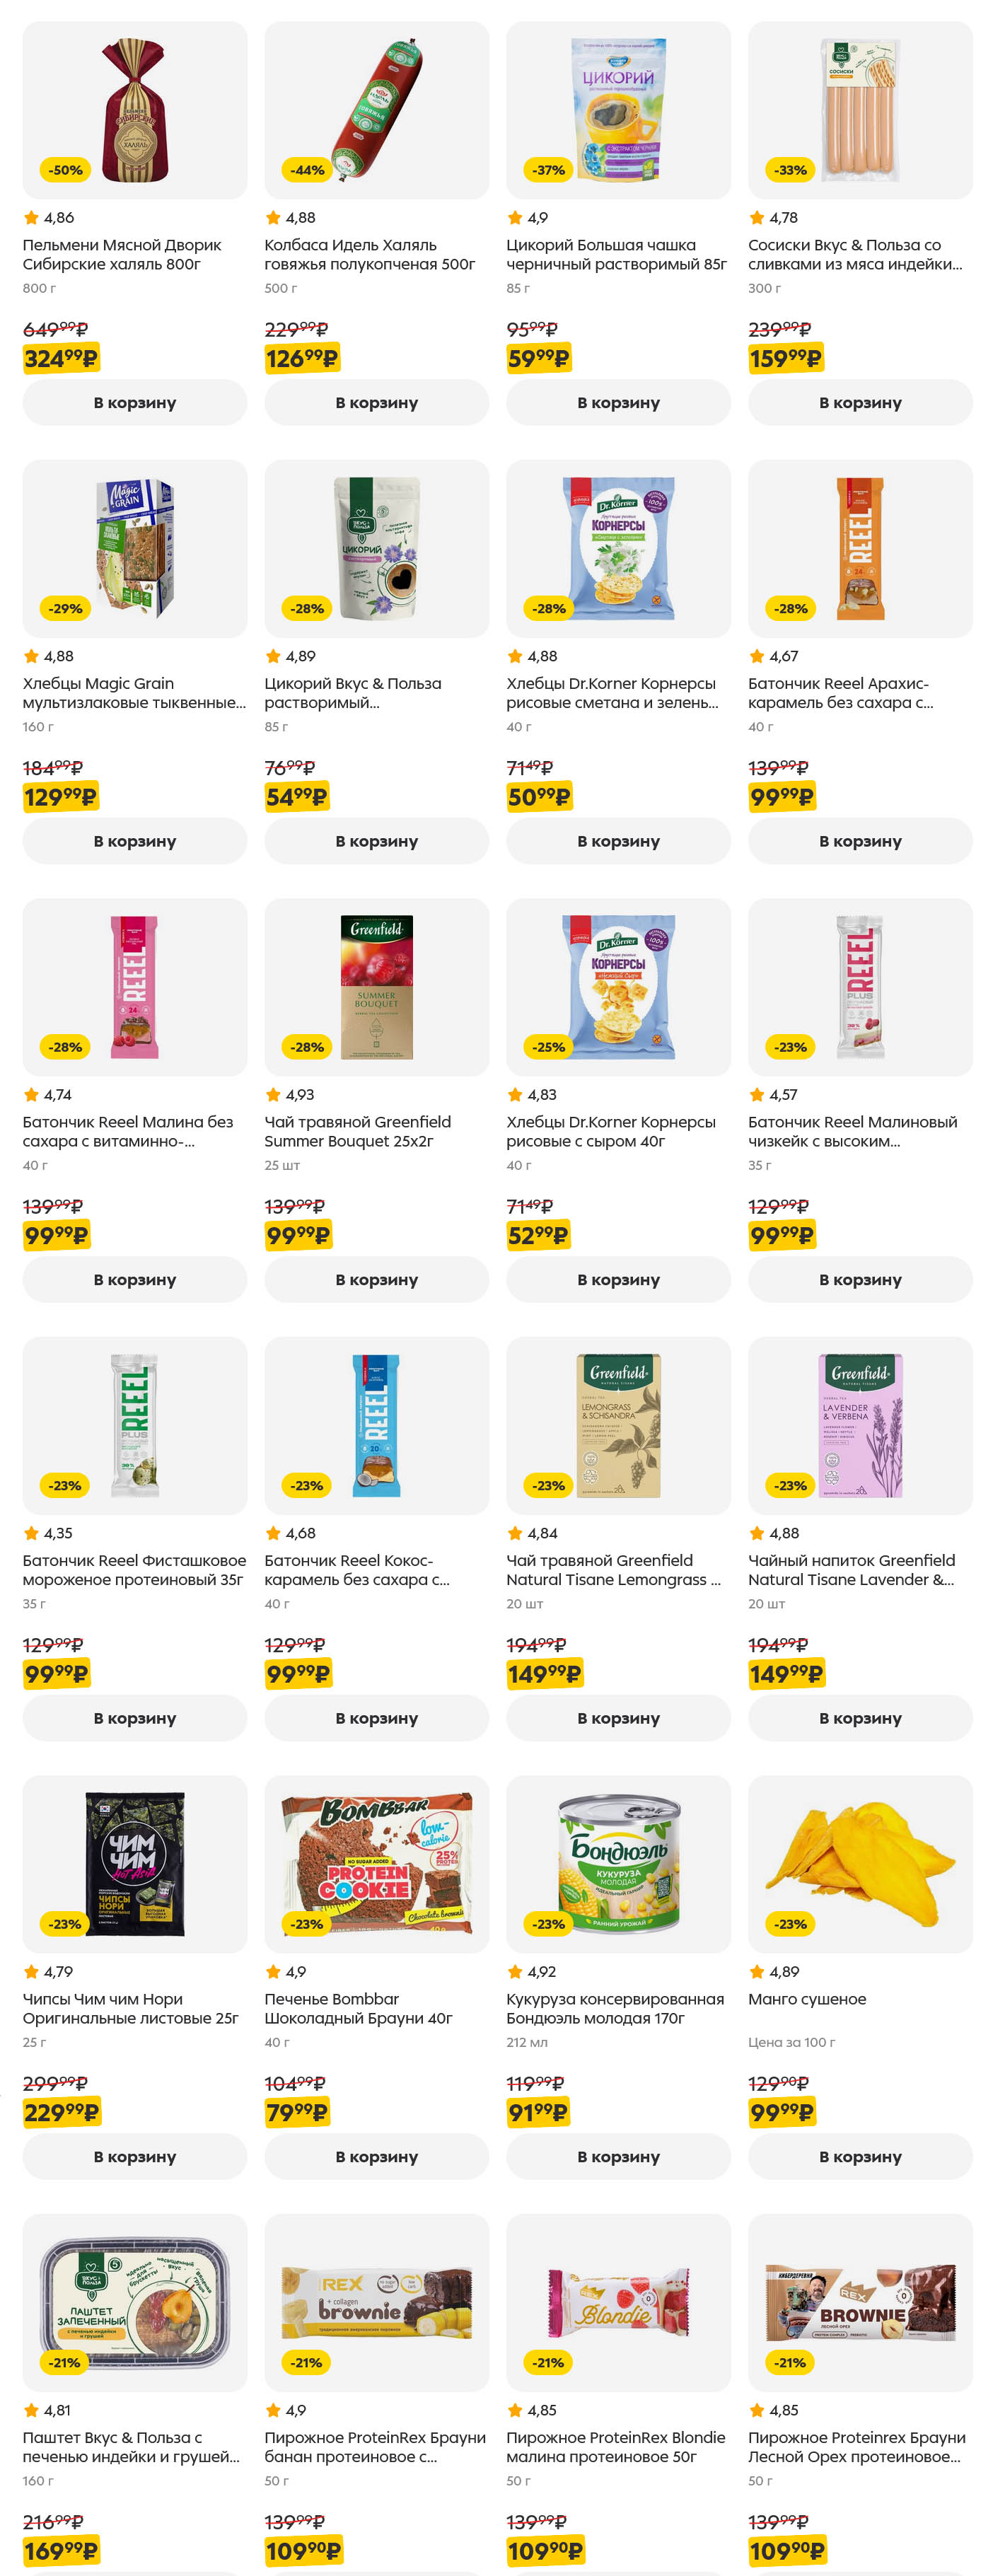Add Хлебцы Magic Grain to cart

tap(134, 841)
